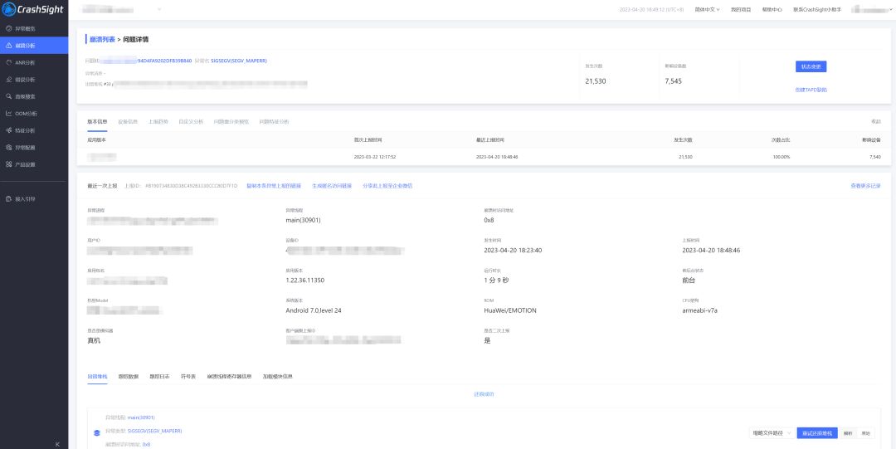
Task: Click the affected devices value 7,545
Action: point(673,81)
